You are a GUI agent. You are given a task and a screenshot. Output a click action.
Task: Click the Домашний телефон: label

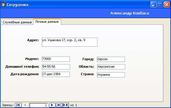(x=22, y=67)
